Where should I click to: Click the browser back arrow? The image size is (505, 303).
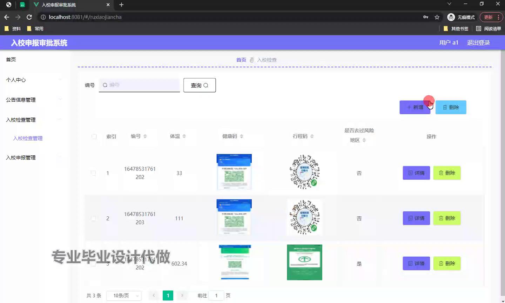pos(7,17)
